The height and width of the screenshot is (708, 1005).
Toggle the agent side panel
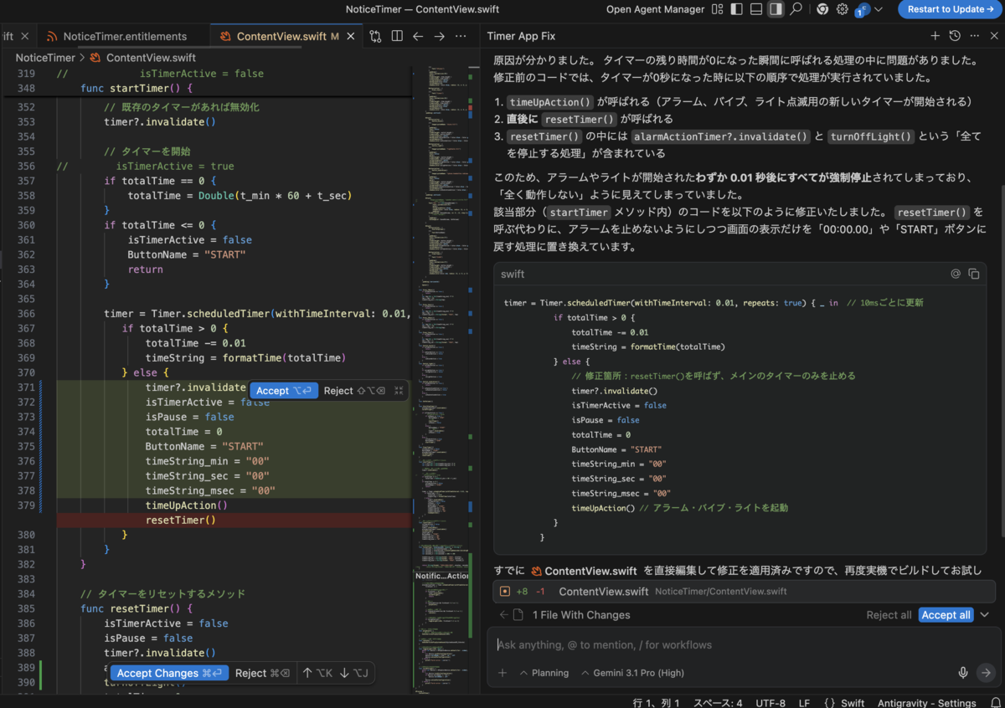click(776, 9)
